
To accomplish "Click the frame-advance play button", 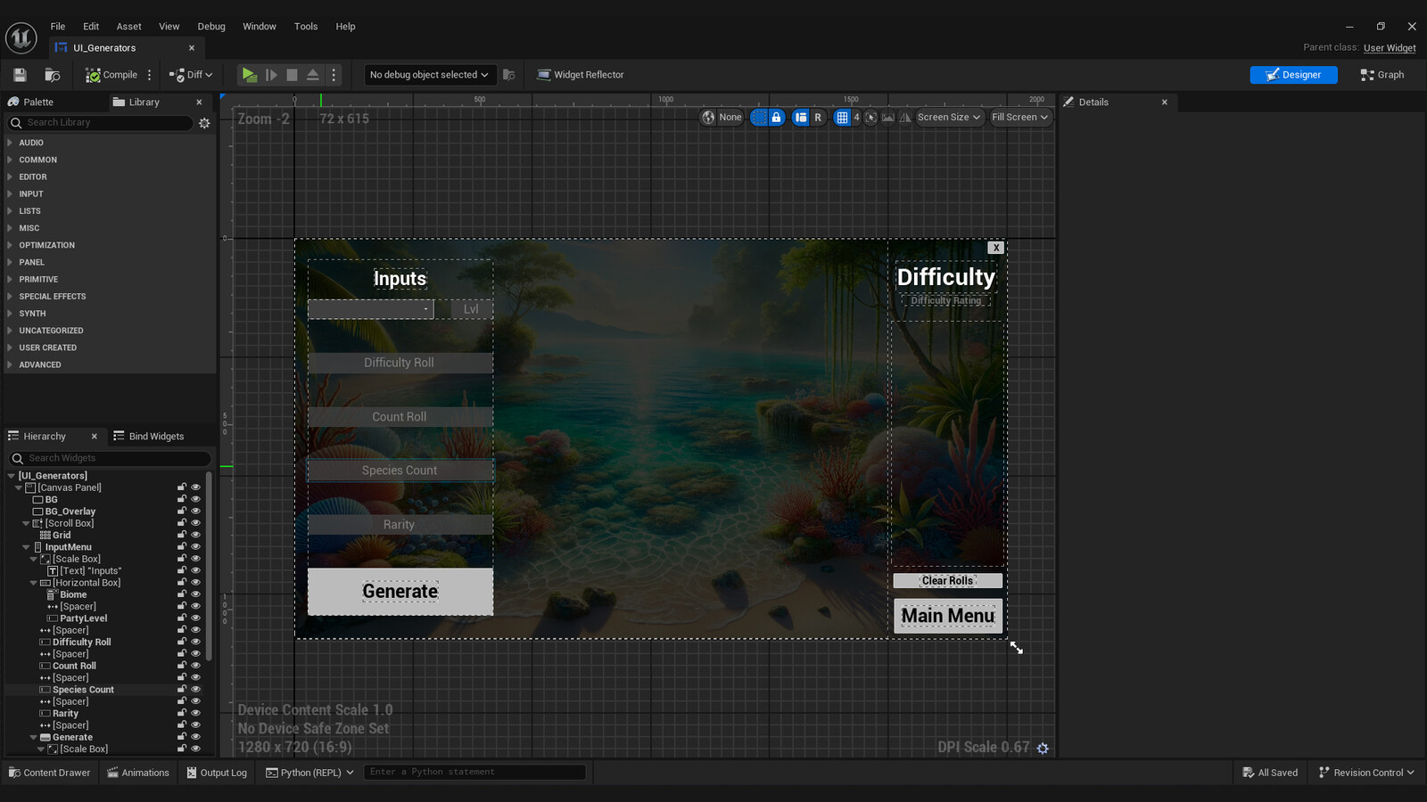I will pos(271,75).
